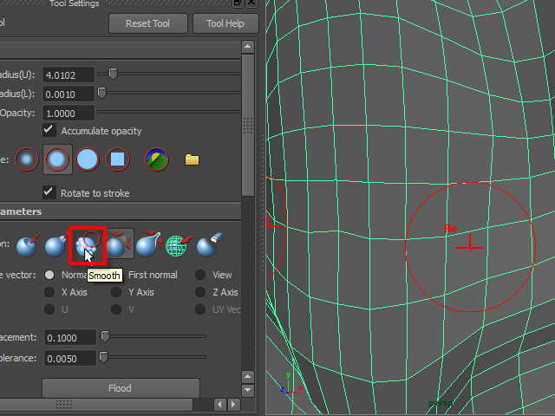Select the Erase sculpt operation
Screen dimensions: 555x416
click(206, 245)
